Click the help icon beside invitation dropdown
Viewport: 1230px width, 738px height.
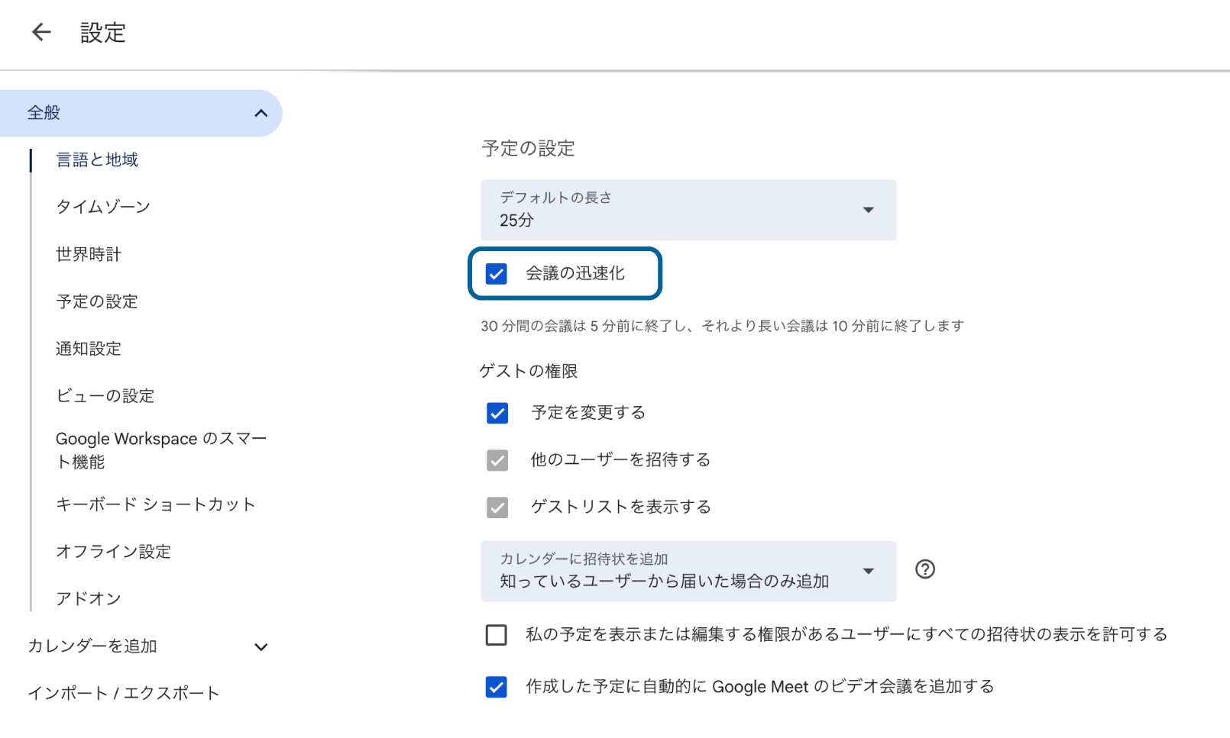[x=924, y=569]
